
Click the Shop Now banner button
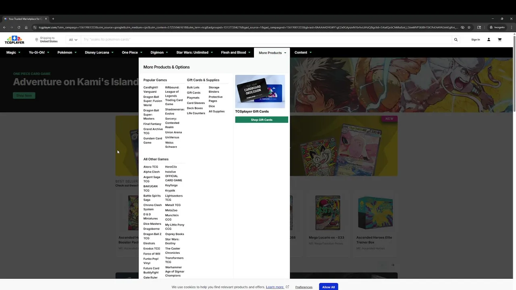click(x=24, y=95)
